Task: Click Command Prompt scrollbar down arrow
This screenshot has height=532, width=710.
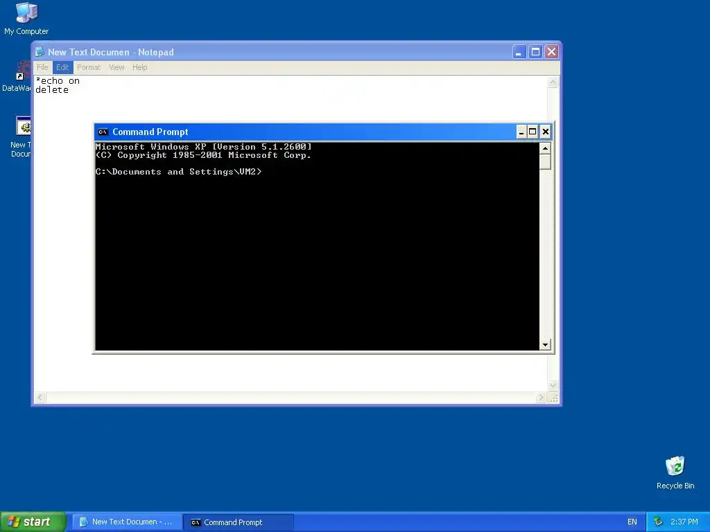Action: tap(545, 345)
